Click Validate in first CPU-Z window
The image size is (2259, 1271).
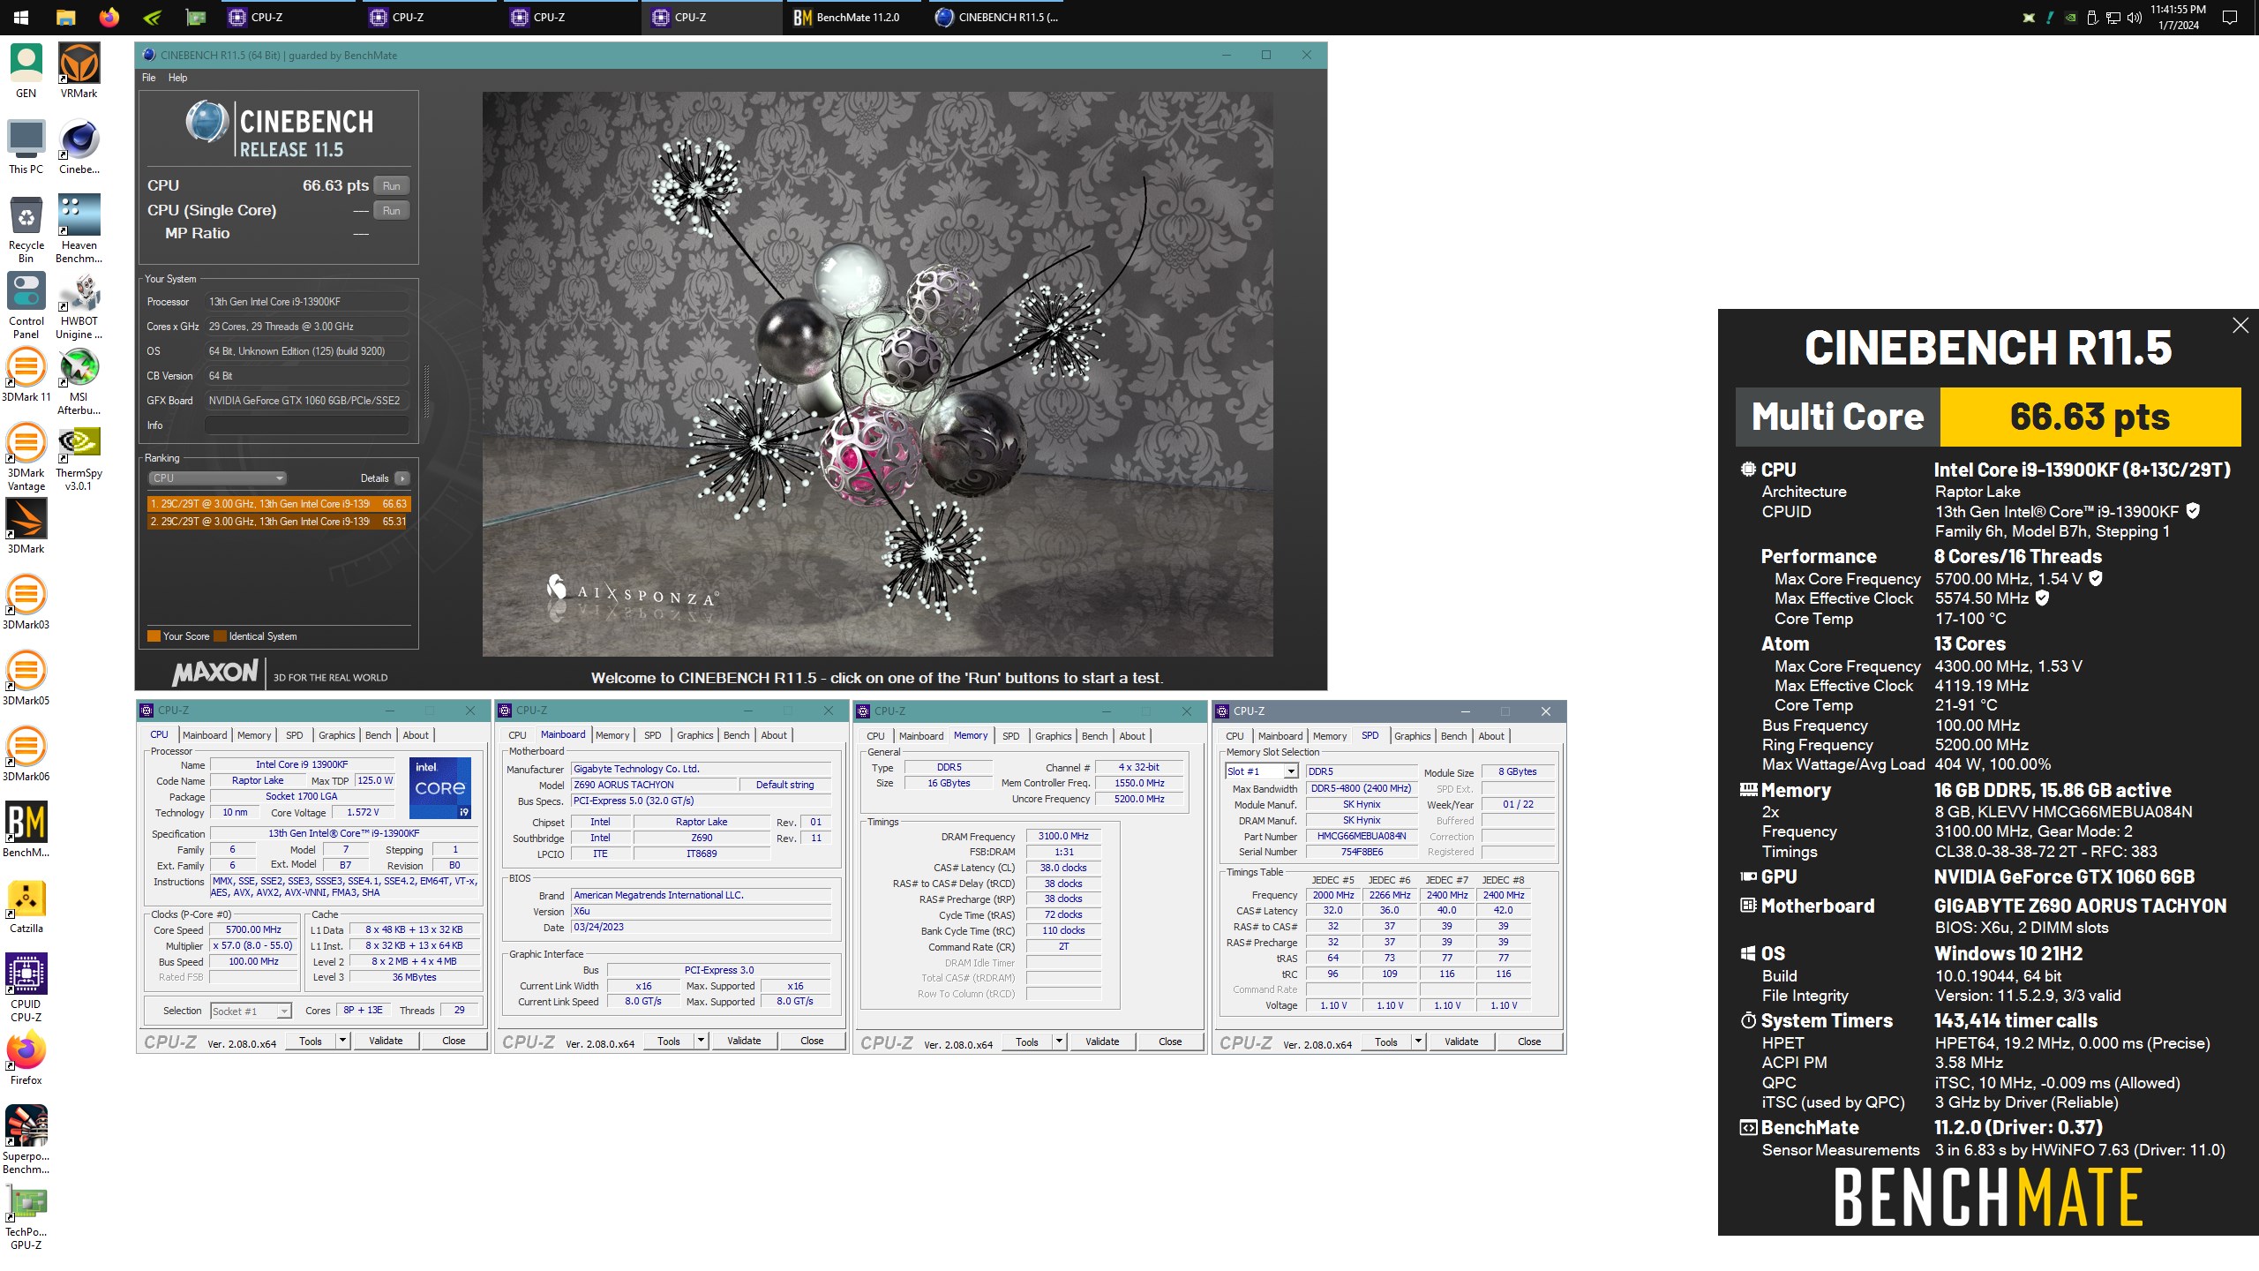(386, 1042)
